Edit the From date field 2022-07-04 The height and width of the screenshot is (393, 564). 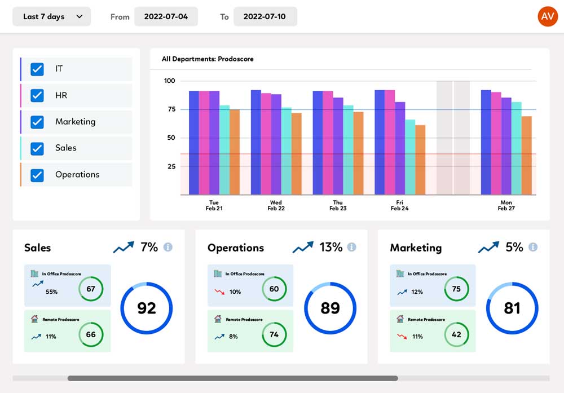[166, 16]
